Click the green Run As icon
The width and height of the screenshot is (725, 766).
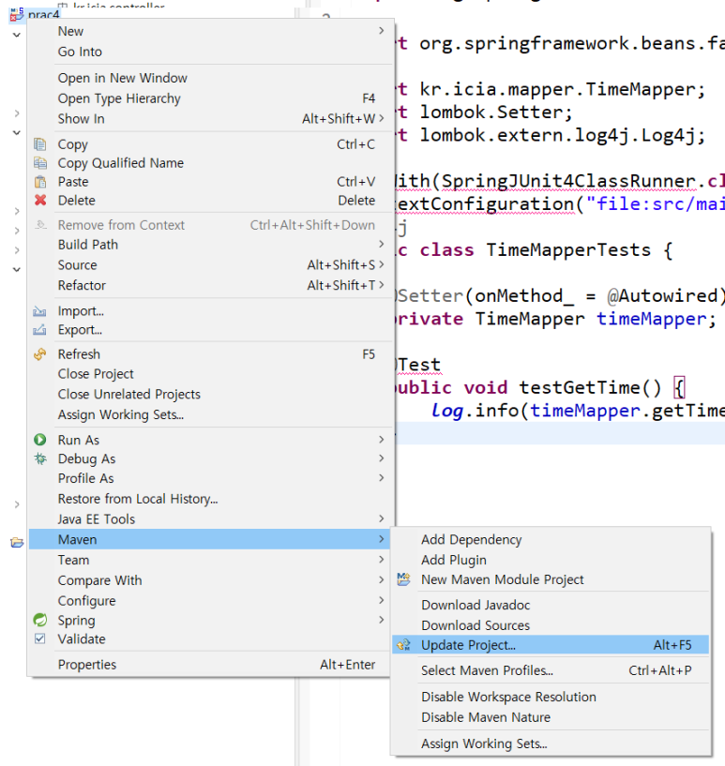point(40,440)
